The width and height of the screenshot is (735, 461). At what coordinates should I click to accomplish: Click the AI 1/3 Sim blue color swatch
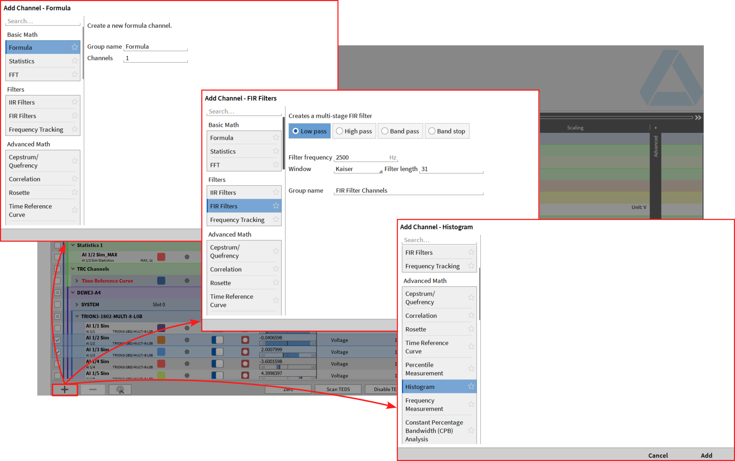pos(161,352)
